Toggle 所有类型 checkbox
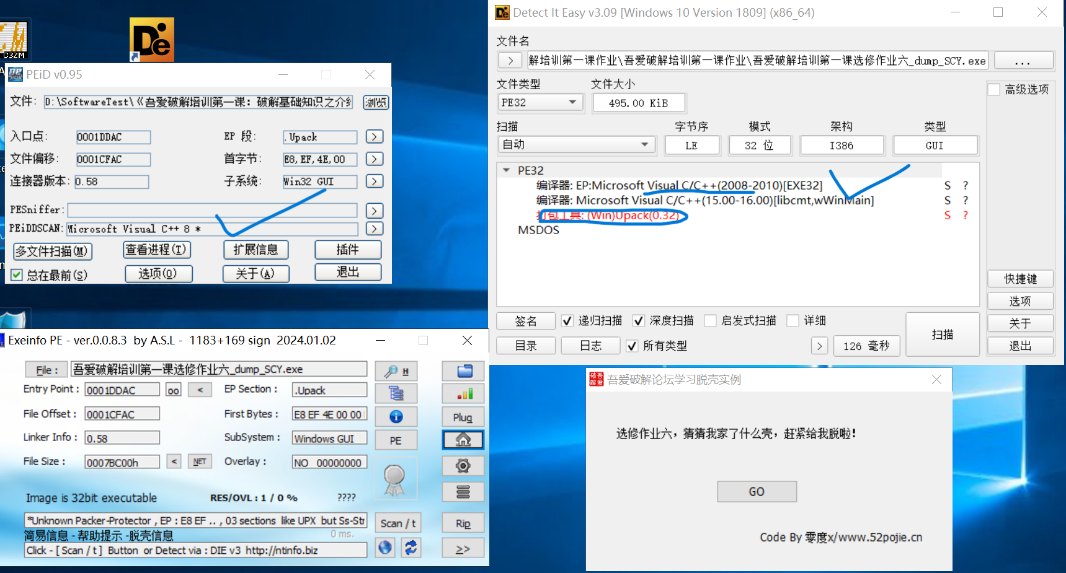This screenshot has width=1066, height=573. [631, 346]
